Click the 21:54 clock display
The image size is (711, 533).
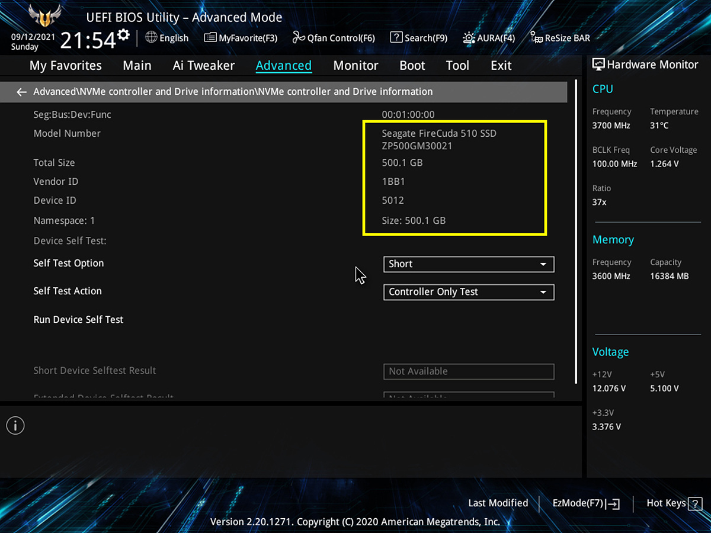click(88, 40)
